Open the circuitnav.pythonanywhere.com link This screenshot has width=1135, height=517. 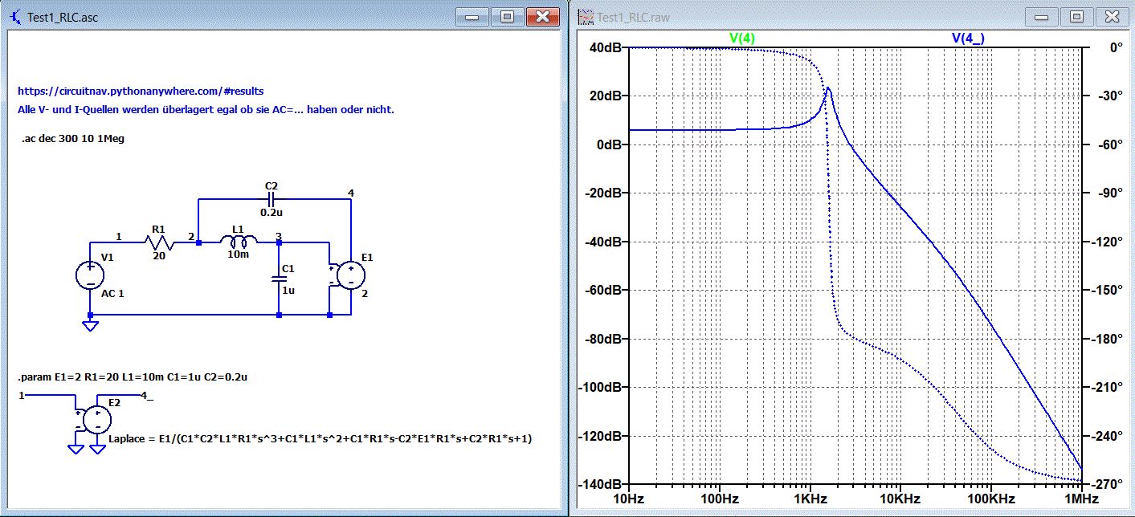pyautogui.click(x=141, y=92)
